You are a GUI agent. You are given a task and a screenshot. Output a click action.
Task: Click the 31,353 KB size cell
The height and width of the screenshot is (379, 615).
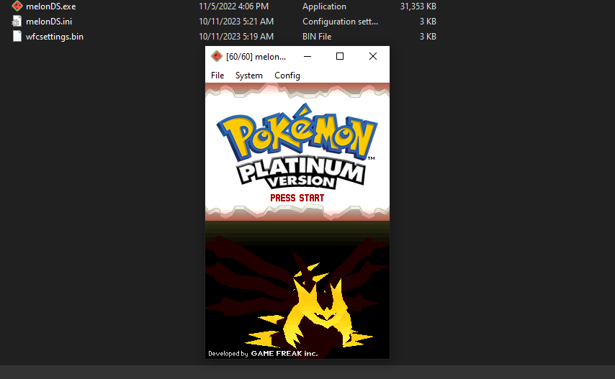point(418,6)
